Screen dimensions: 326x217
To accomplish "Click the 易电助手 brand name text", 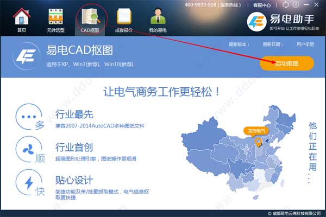I will 292,20.
